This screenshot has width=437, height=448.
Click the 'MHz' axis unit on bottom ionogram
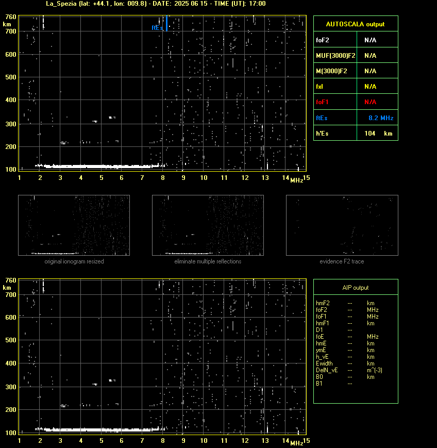click(296, 443)
